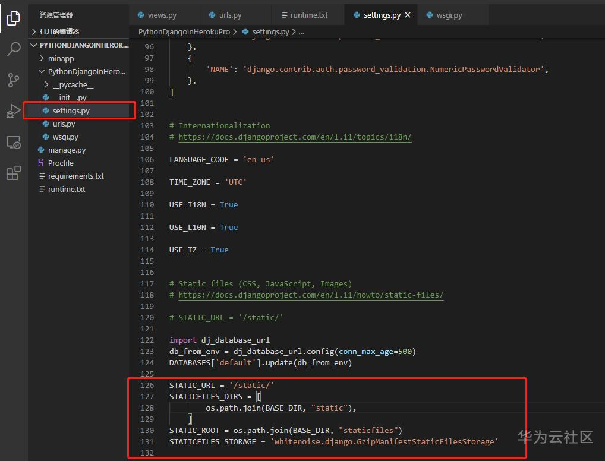Open the Run and Debug view icon
Image resolution: width=605 pixels, height=461 pixels.
coord(14,112)
